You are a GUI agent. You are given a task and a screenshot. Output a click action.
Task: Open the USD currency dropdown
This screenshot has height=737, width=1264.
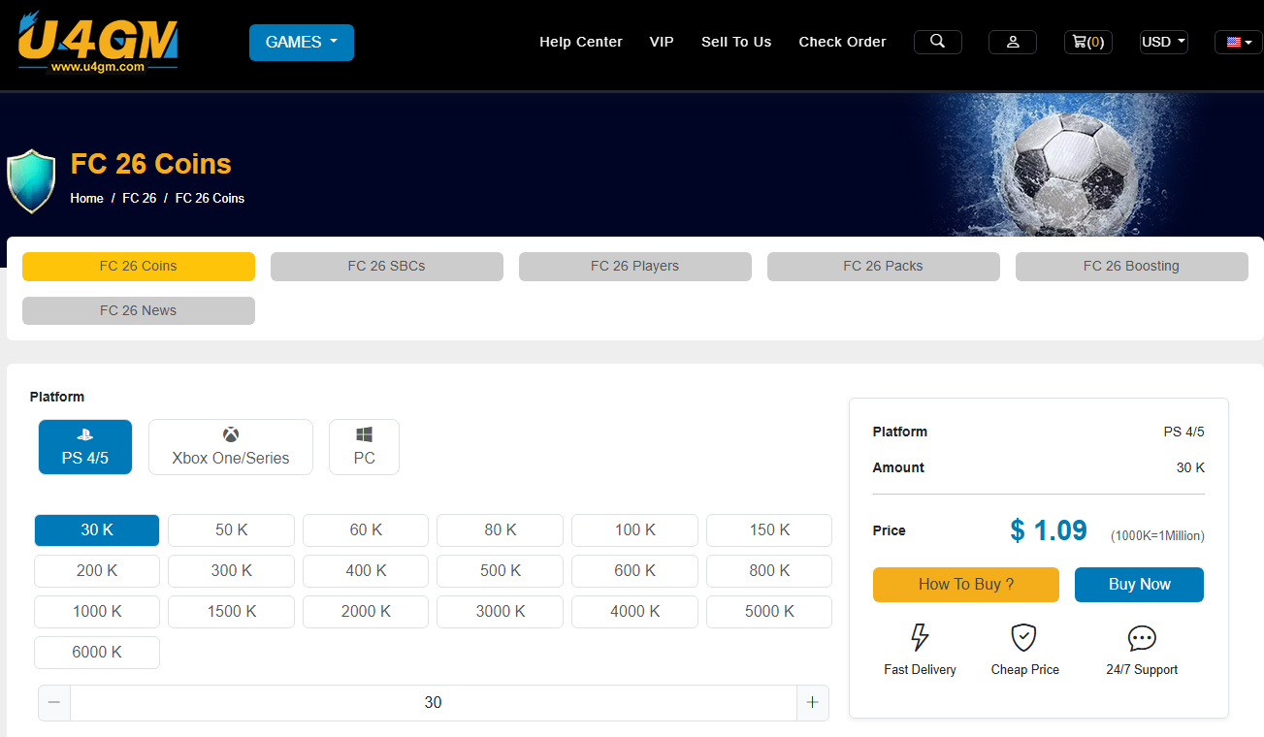(1163, 42)
